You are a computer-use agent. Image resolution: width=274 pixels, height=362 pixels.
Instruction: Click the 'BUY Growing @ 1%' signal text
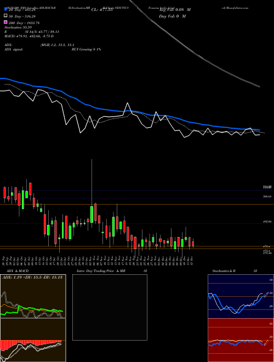tap(86, 49)
